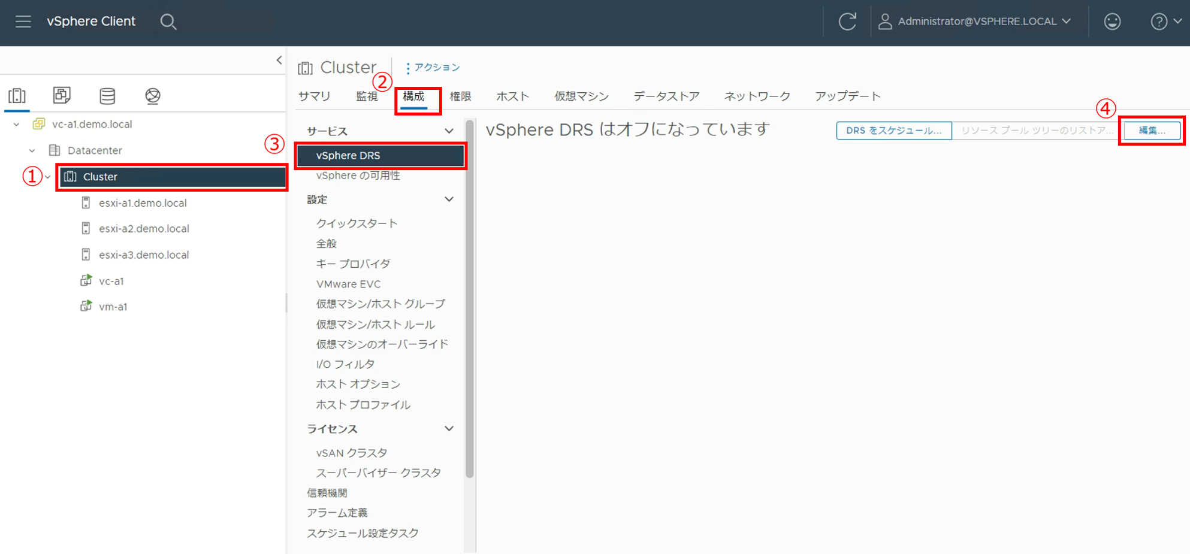
Task: Open ホスト プロファイル settings
Action: (363, 404)
